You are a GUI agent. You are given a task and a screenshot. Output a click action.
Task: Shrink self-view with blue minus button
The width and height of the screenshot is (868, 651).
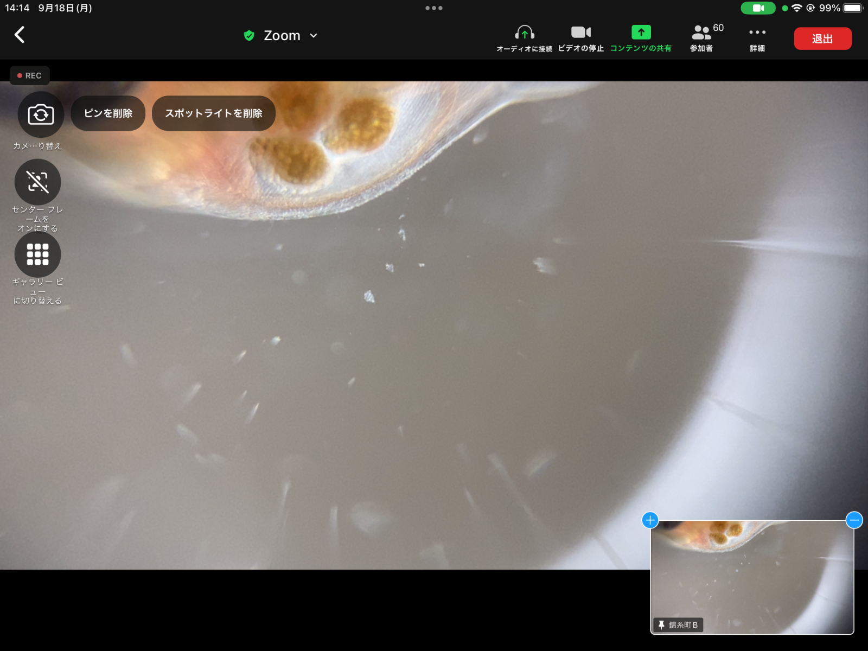pyautogui.click(x=854, y=520)
